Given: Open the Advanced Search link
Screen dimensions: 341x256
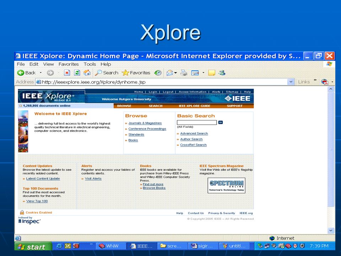Looking at the screenshot, I should tap(194, 133).
